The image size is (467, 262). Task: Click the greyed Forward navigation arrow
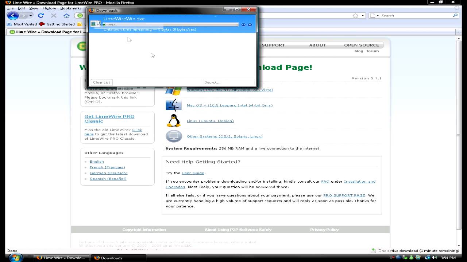tap(23, 16)
